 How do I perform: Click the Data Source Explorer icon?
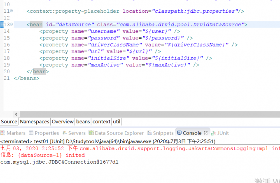(x=91, y=133)
